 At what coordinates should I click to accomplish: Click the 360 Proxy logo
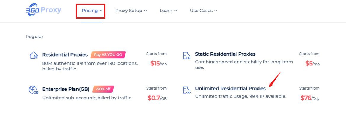click(x=44, y=10)
